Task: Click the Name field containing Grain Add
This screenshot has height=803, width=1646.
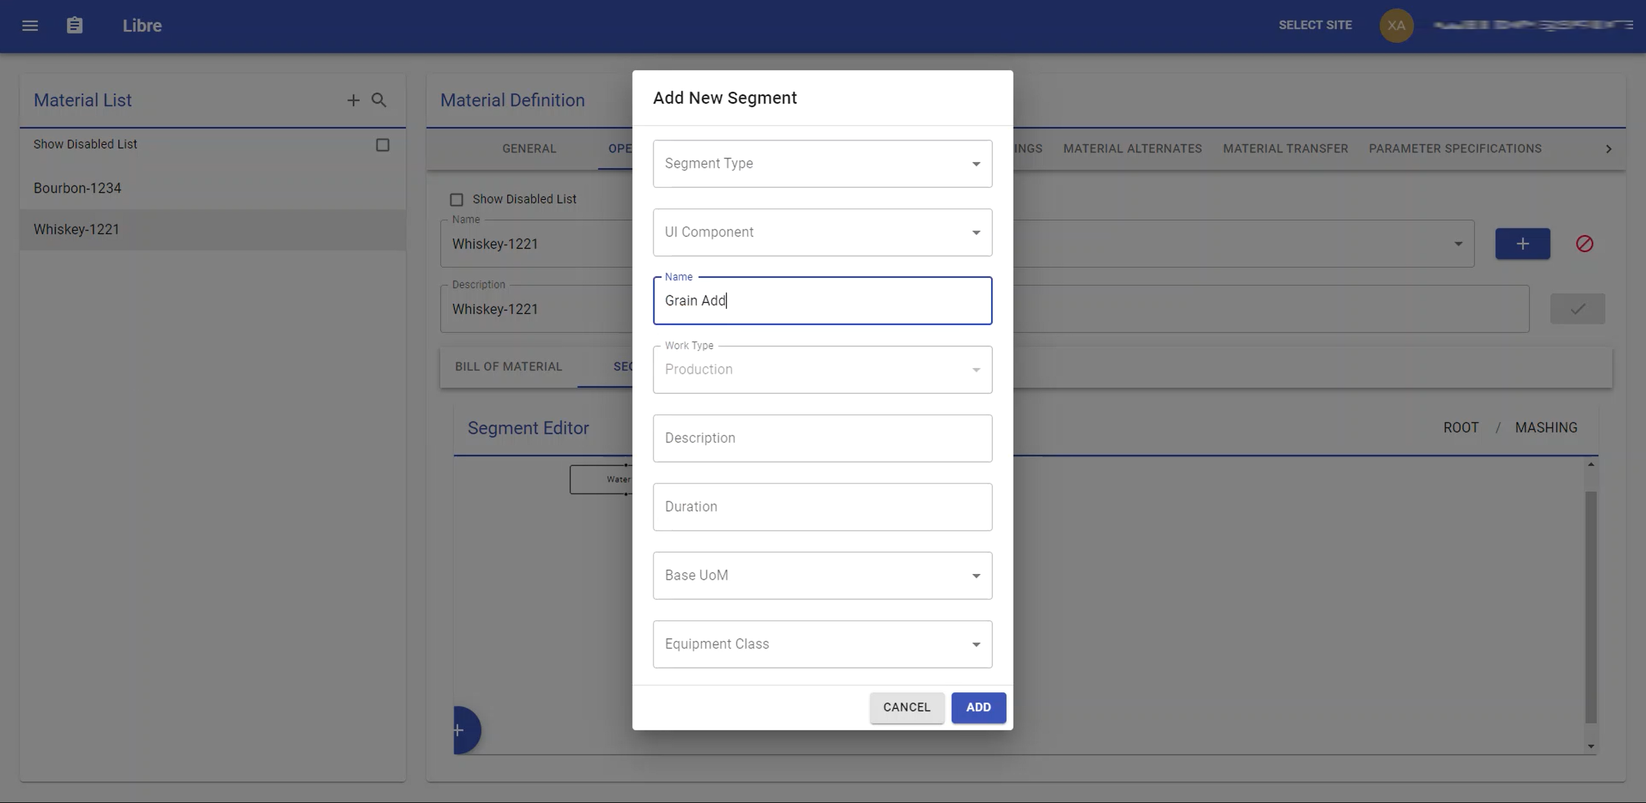Action: 822,300
